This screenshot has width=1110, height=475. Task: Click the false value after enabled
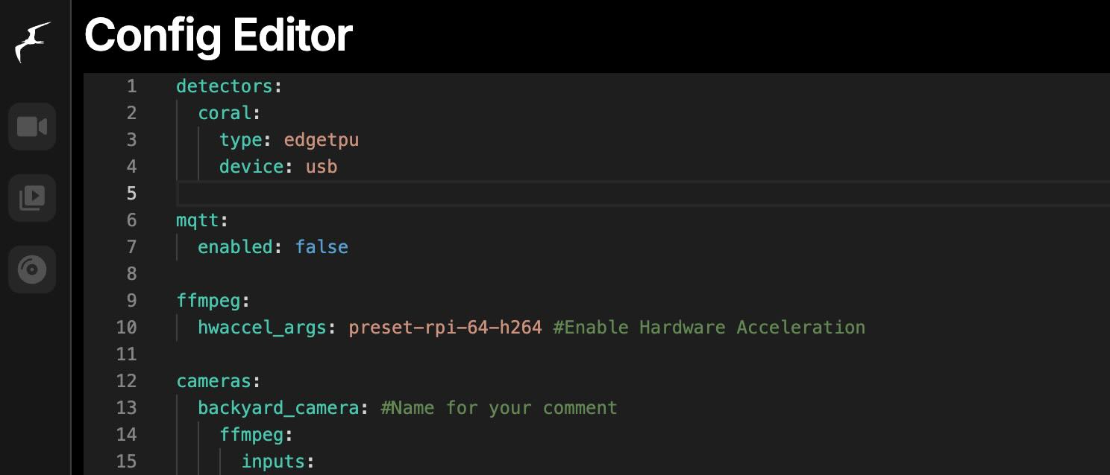[x=322, y=247]
